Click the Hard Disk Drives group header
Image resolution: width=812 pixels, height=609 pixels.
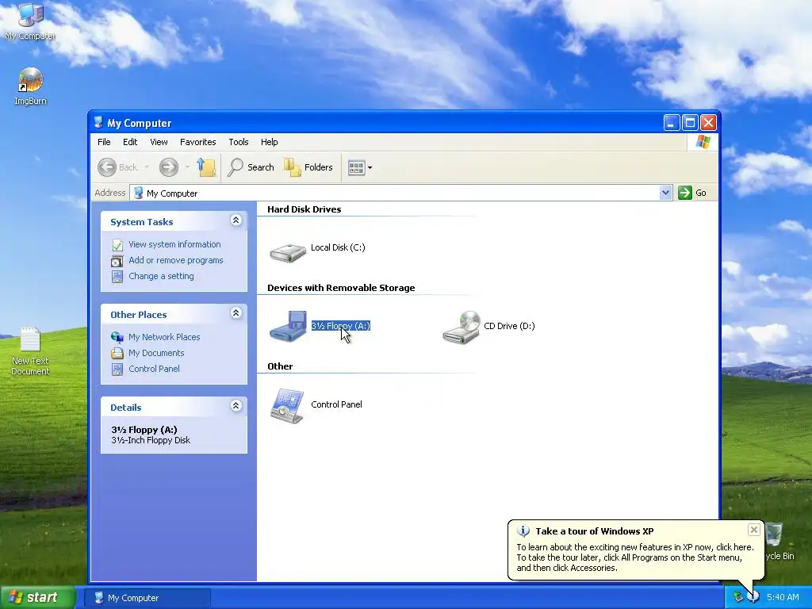click(304, 209)
